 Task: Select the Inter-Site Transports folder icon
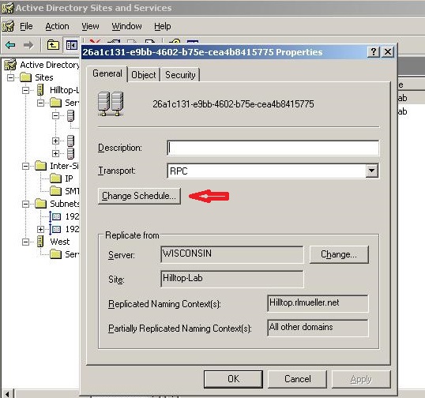tap(40, 166)
